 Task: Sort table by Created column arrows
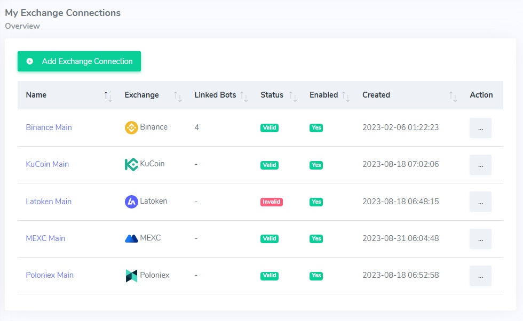click(x=453, y=97)
